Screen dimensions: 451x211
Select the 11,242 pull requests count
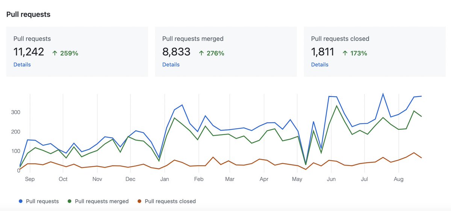(29, 52)
